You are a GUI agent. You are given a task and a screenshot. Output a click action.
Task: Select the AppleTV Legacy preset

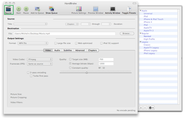151,48
